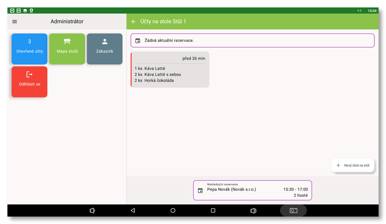The image size is (386, 224).
Task: Click the table icon on Mapa stolů
Action: pyautogui.click(x=67, y=41)
